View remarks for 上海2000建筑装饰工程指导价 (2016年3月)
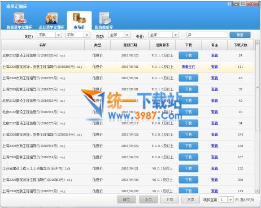 click(x=215, y=180)
